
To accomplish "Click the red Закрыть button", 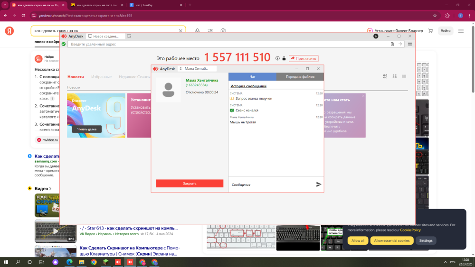I will tap(190, 183).
